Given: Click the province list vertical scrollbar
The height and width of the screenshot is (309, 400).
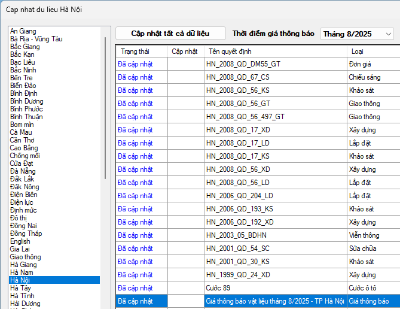Looking at the screenshot, I should pyautogui.click(x=106, y=108).
